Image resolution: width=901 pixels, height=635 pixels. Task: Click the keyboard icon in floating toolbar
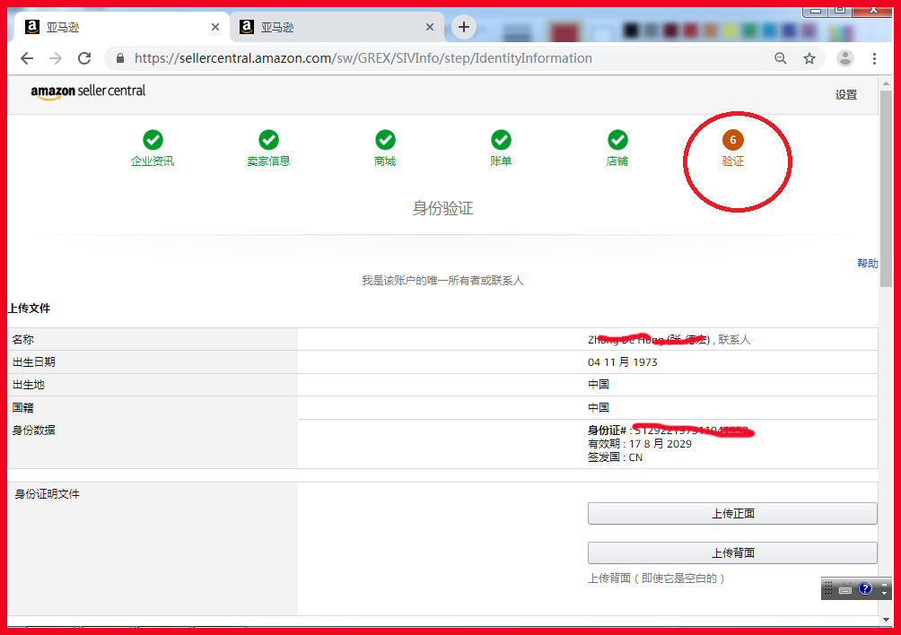(845, 589)
